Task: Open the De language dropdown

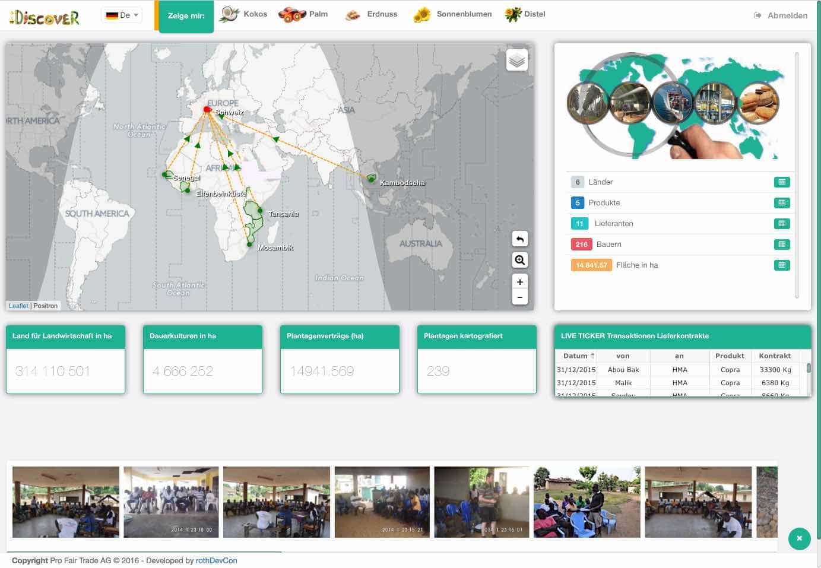Action: 122,15
